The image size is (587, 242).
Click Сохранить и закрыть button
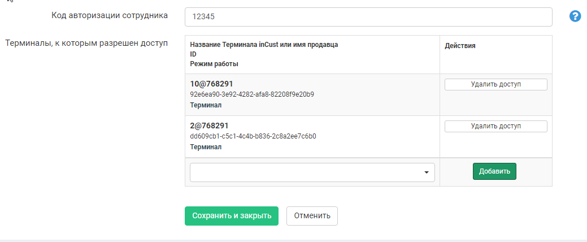click(x=231, y=215)
